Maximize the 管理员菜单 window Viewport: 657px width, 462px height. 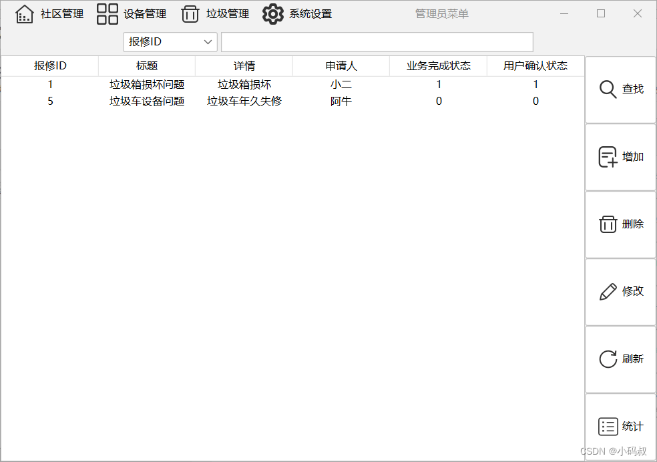point(601,14)
